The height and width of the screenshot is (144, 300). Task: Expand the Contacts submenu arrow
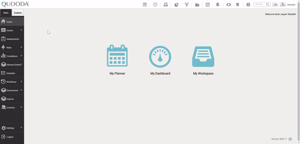[21, 107]
